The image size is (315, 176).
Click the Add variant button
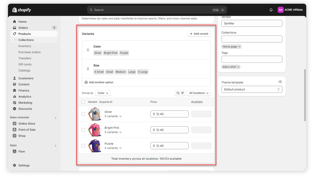pos(199,34)
